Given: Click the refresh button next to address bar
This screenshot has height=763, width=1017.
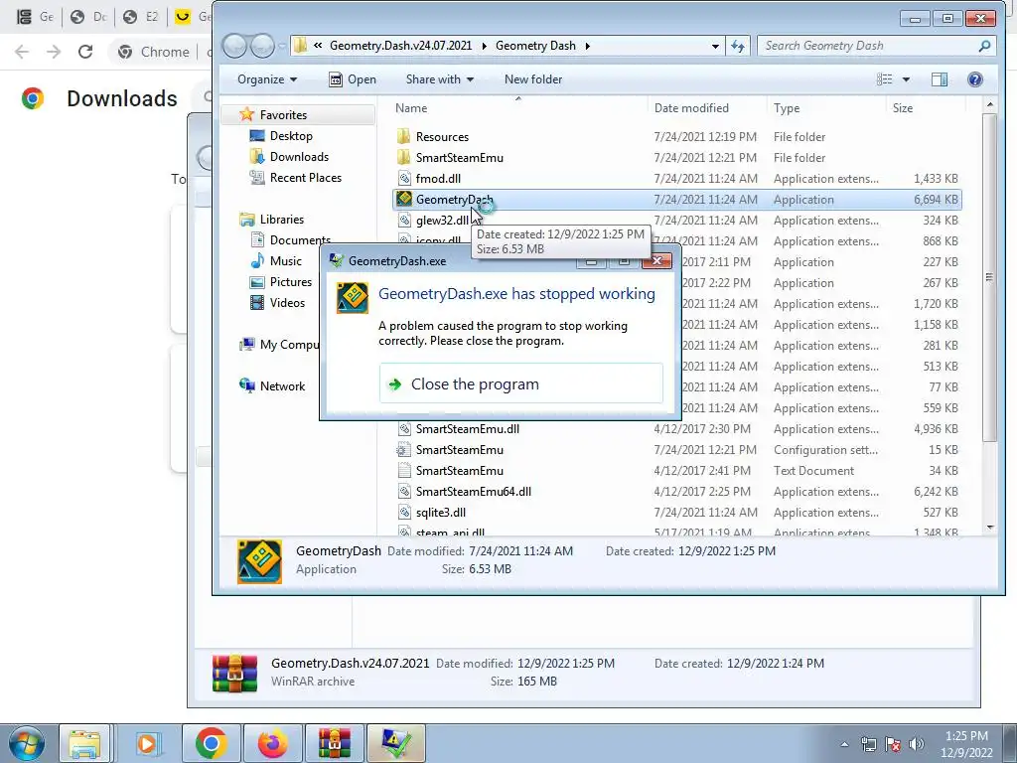Looking at the screenshot, I should tap(738, 46).
